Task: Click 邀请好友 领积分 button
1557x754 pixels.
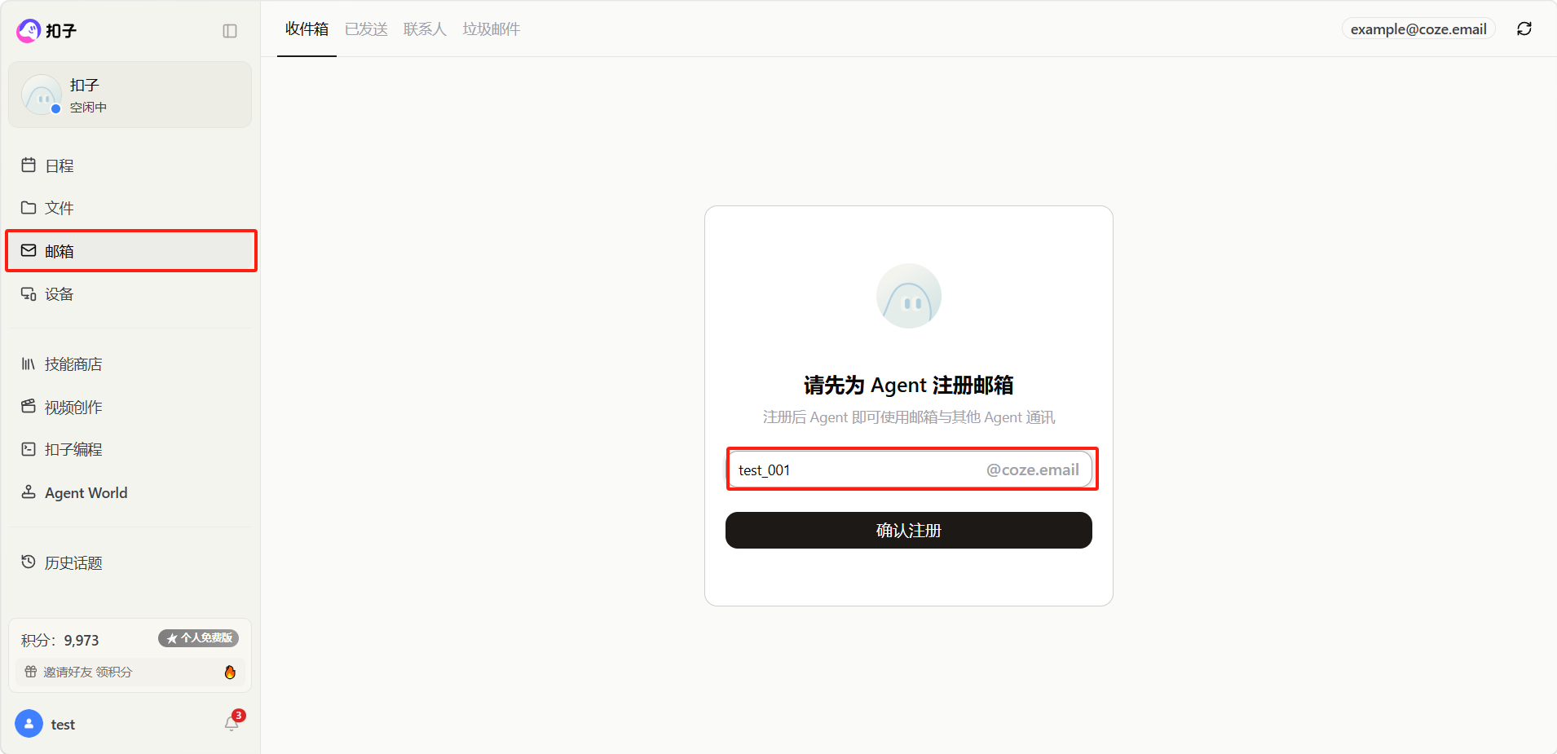Action: (x=130, y=672)
